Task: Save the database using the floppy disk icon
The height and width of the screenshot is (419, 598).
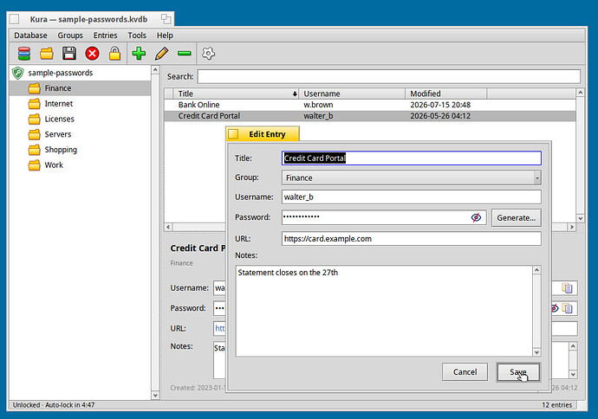Action: tap(69, 54)
